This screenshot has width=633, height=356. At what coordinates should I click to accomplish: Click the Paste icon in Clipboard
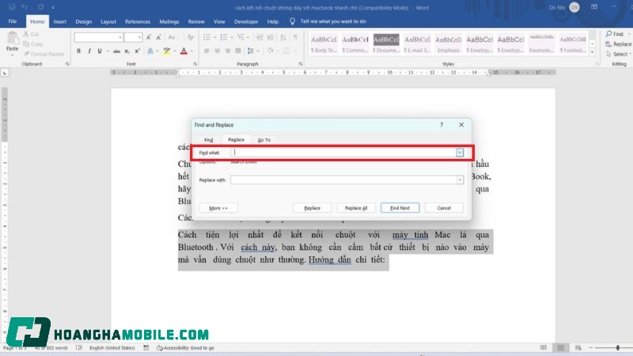[x=12, y=43]
